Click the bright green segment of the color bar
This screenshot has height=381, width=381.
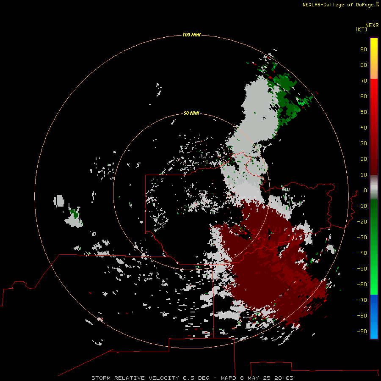[374, 247]
